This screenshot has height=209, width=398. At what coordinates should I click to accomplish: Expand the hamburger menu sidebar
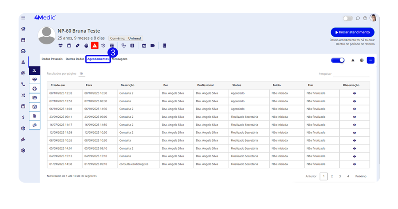click(23, 18)
